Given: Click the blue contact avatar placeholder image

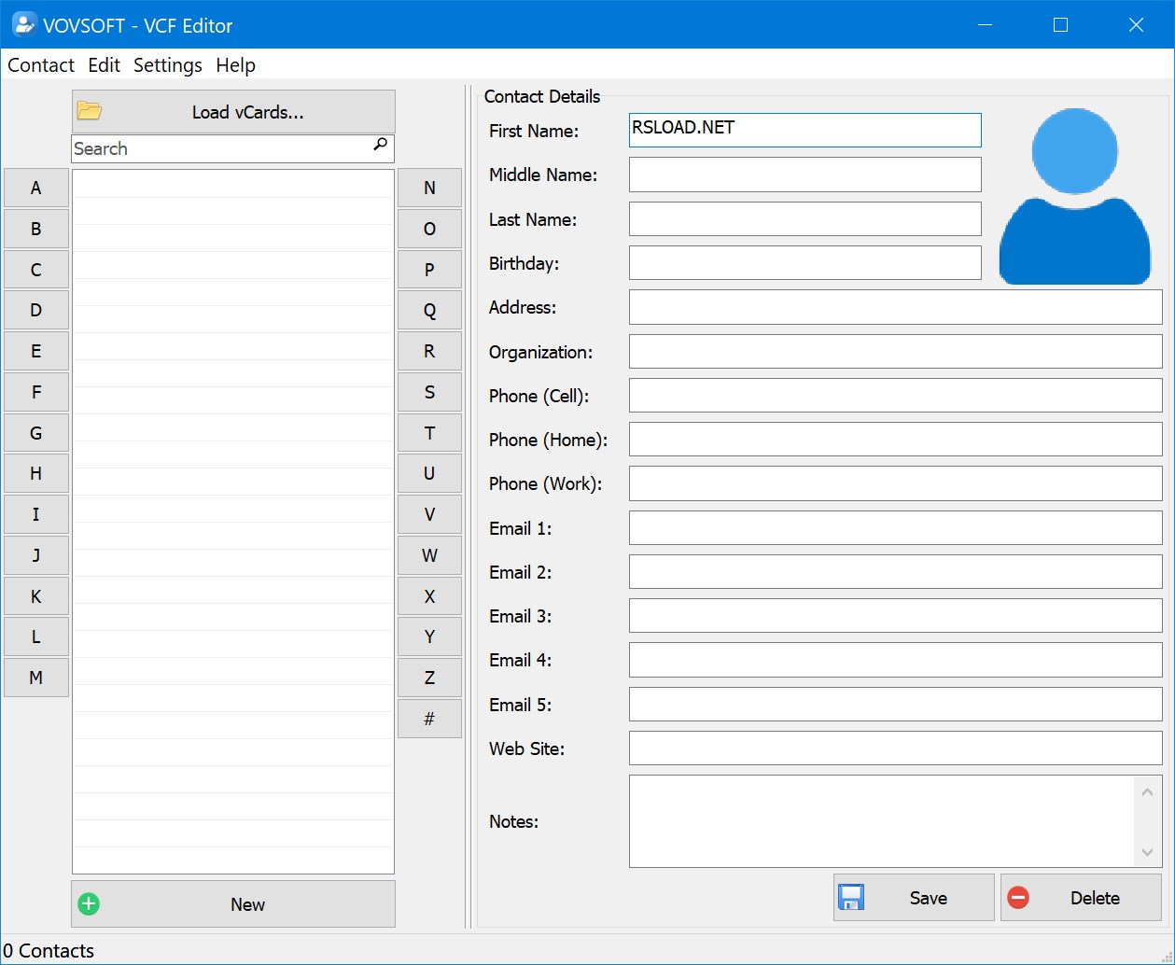Looking at the screenshot, I should (1074, 196).
